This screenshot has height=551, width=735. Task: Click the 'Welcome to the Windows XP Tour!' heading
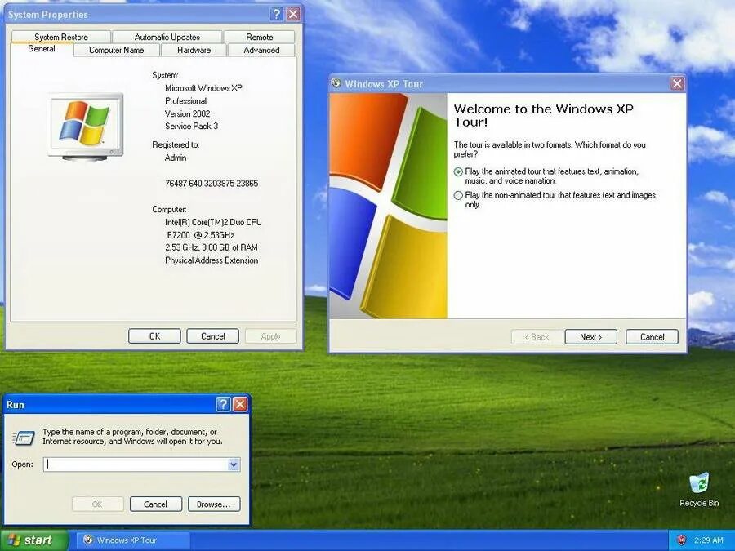pos(544,116)
